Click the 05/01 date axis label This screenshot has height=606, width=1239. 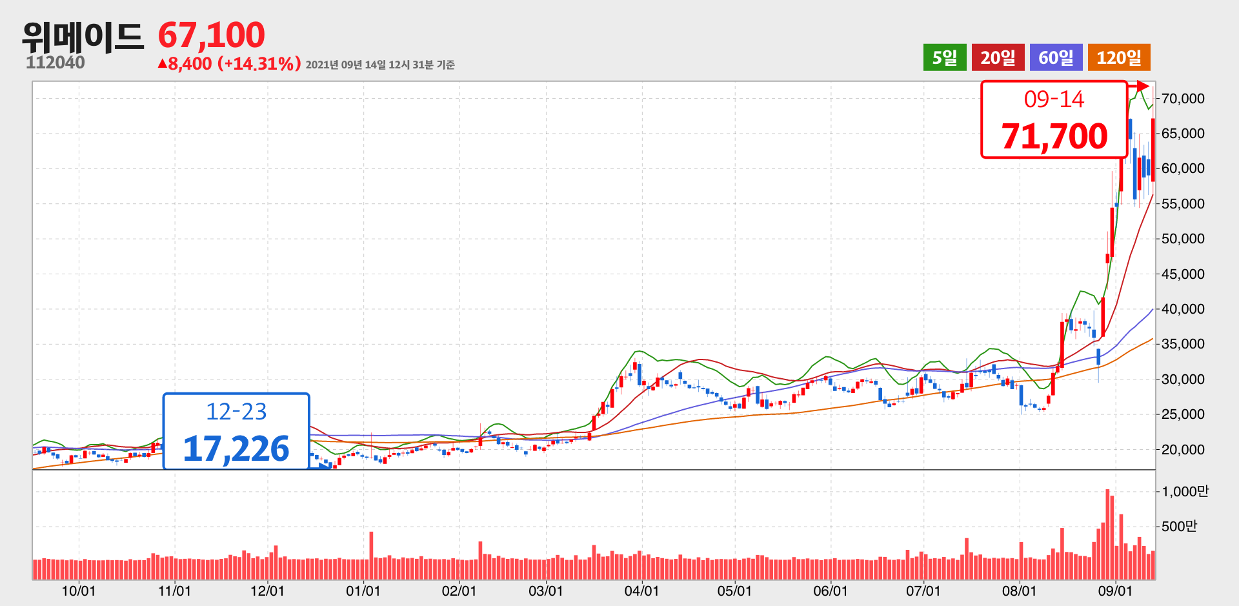(x=734, y=591)
